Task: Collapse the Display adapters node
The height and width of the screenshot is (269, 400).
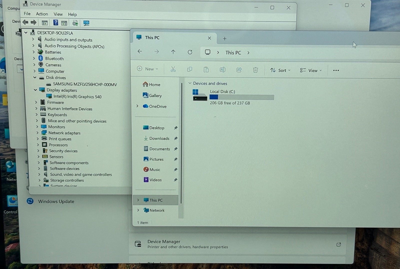Action: (35, 90)
